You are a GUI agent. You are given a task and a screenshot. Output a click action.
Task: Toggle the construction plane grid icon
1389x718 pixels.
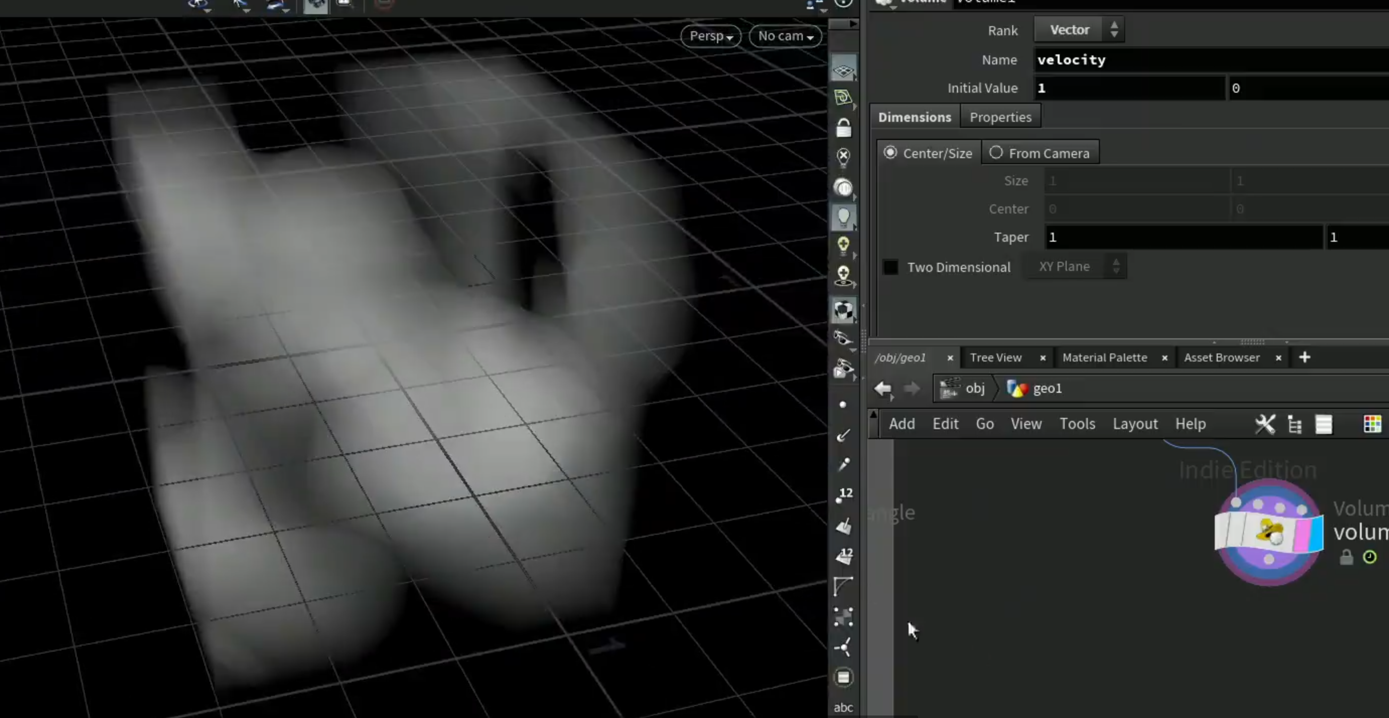(x=843, y=70)
